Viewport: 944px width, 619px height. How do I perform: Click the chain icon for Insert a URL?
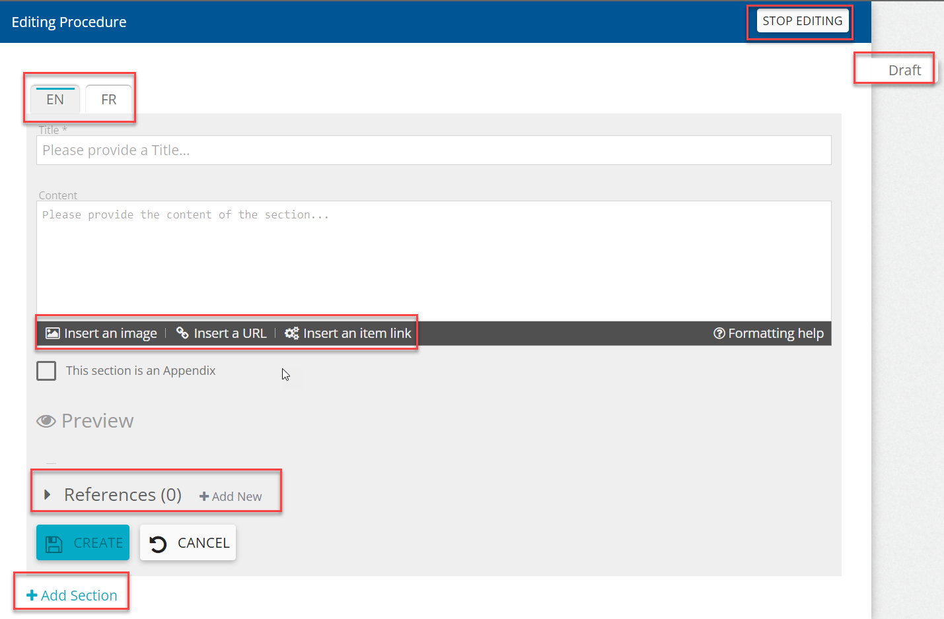point(182,333)
